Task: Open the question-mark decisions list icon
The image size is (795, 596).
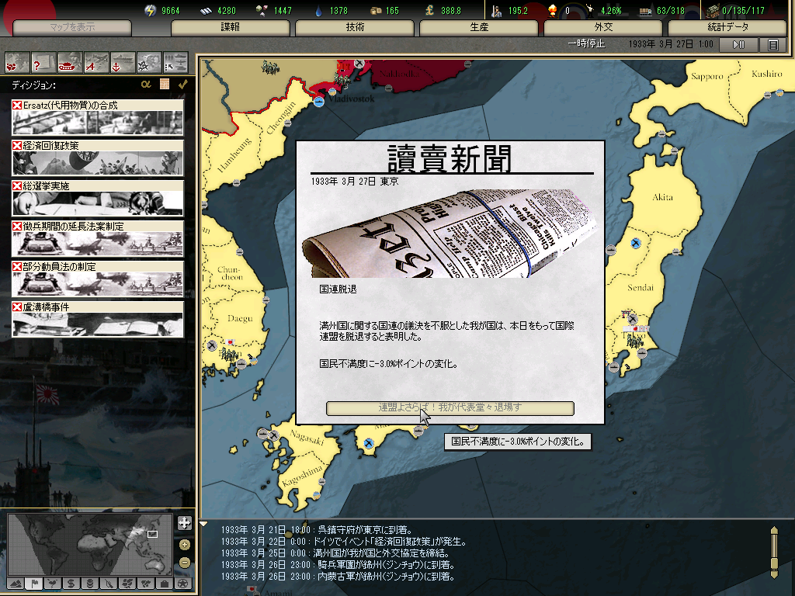Action: click(x=43, y=63)
